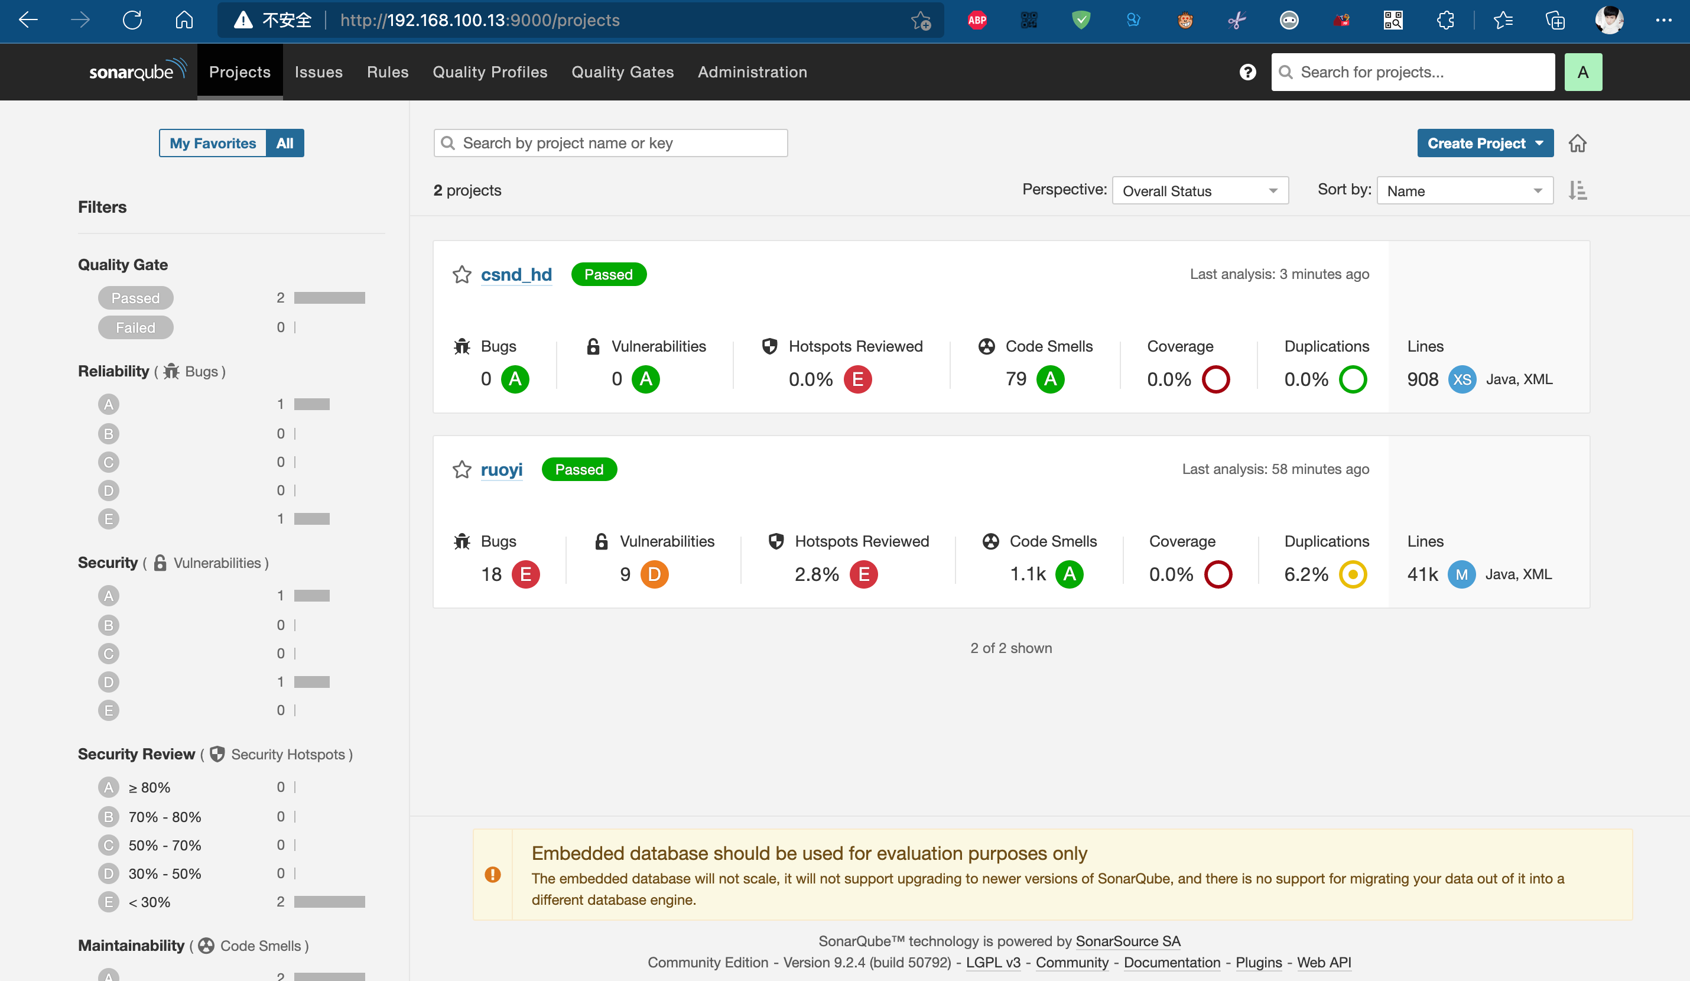Go back with the browser back arrow
Viewport: 1690px width, 981px height.
tap(28, 20)
